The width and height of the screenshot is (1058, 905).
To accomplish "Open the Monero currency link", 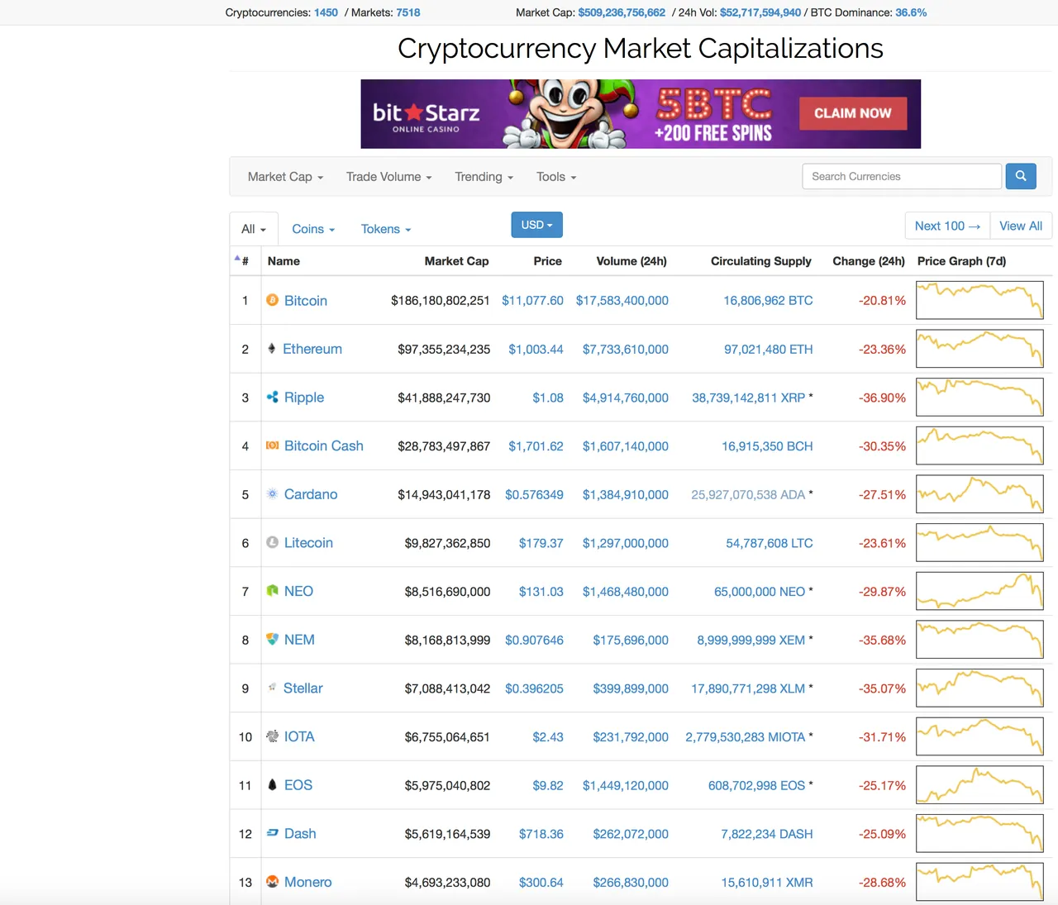I will 307,882.
